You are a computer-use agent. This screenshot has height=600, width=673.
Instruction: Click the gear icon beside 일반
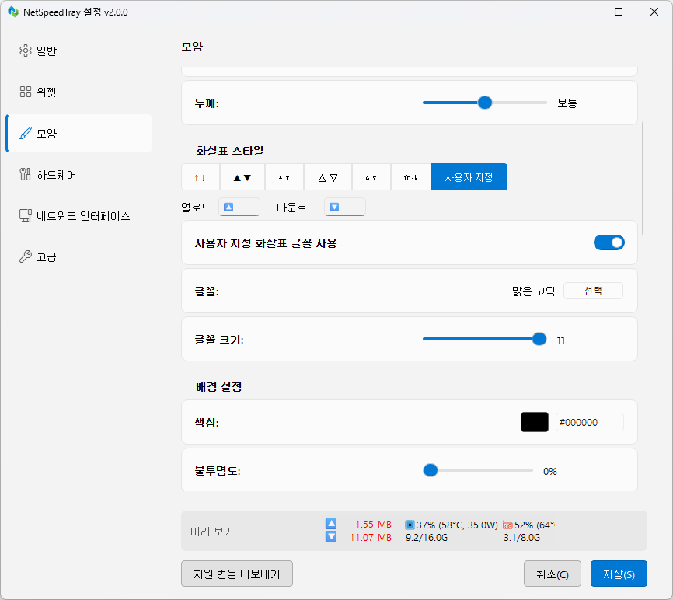point(26,51)
